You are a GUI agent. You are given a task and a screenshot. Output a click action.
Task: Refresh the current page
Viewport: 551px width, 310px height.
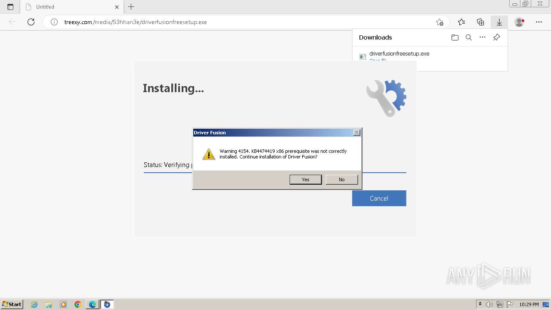click(x=31, y=22)
